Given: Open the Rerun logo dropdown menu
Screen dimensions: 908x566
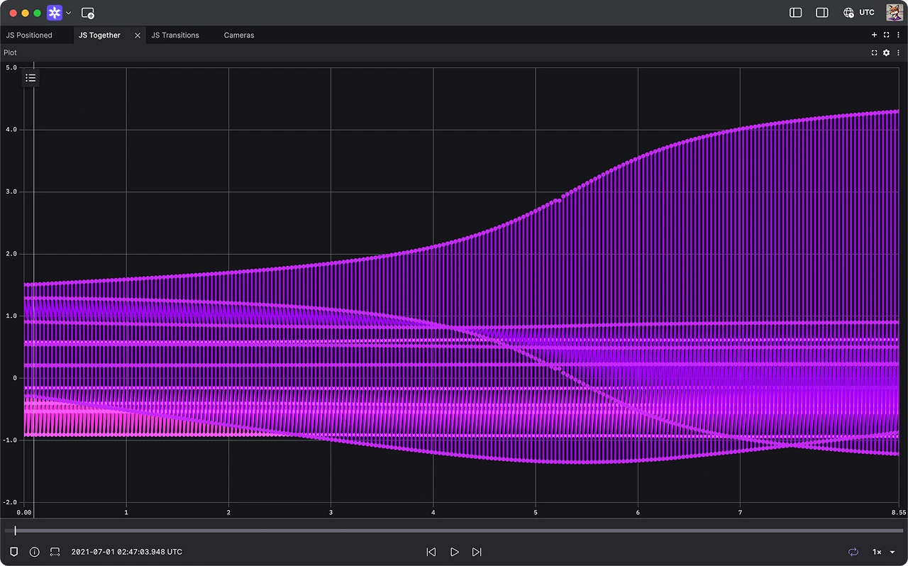Looking at the screenshot, I should tap(68, 12).
